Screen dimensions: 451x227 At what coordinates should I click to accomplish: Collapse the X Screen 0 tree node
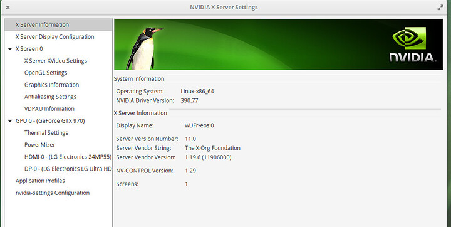click(x=10, y=49)
